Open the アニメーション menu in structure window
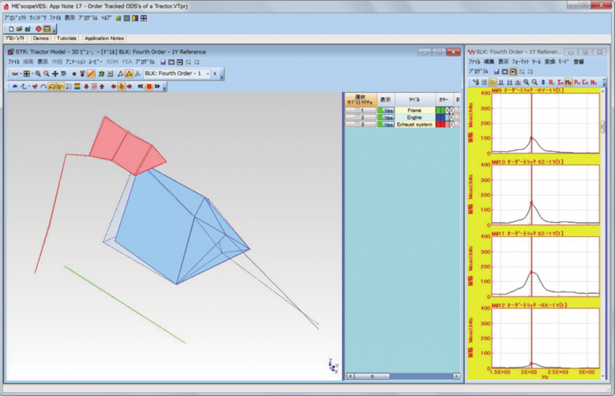615x396 pixels. click(x=75, y=61)
